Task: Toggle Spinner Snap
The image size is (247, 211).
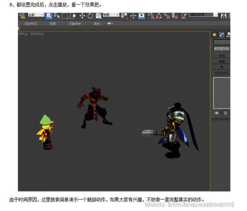Action: coord(175,16)
